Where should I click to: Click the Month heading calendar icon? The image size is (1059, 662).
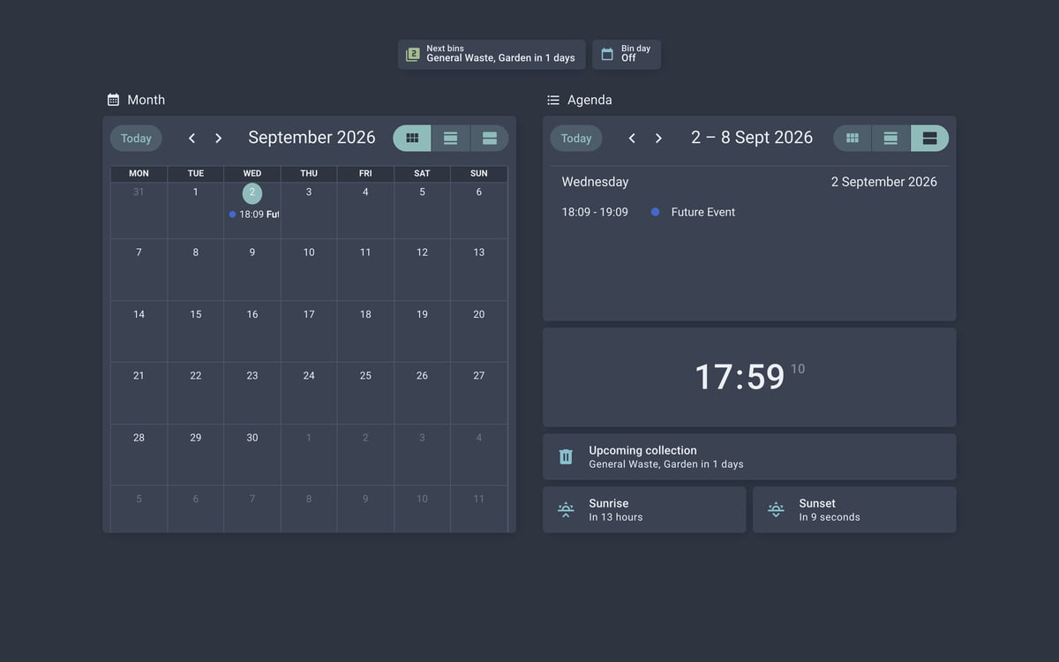(113, 100)
